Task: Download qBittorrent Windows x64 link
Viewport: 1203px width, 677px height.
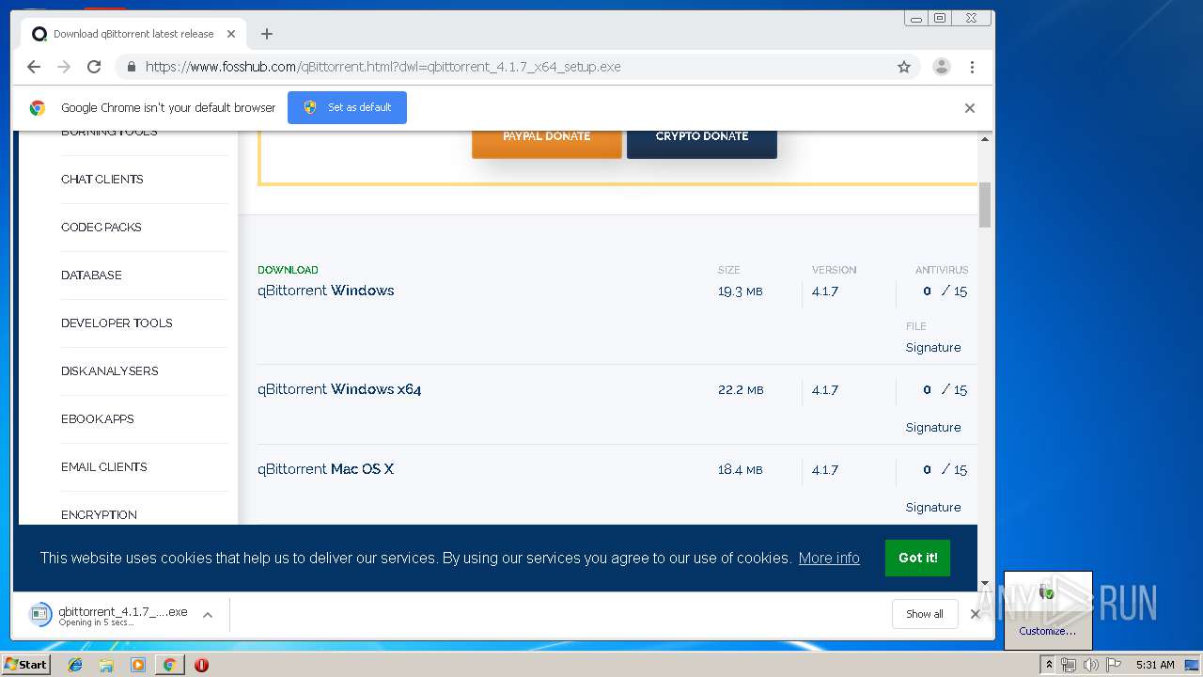Action: point(339,389)
